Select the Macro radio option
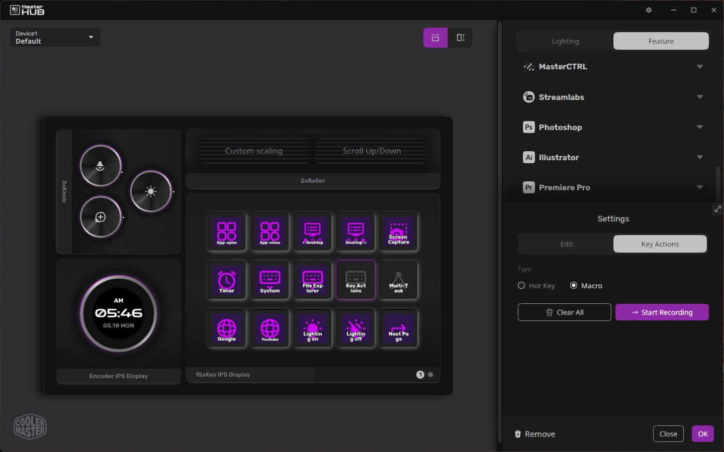The width and height of the screenshot is (724, 452). pos(586,286)
